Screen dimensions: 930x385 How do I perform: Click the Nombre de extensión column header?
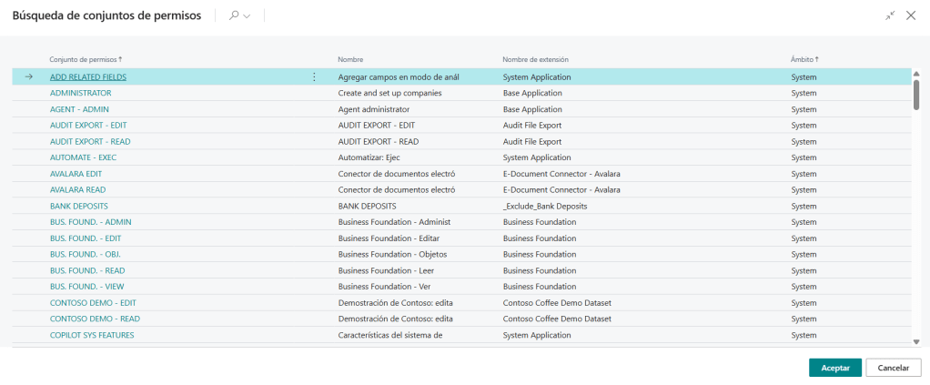(x=535, y=59)
